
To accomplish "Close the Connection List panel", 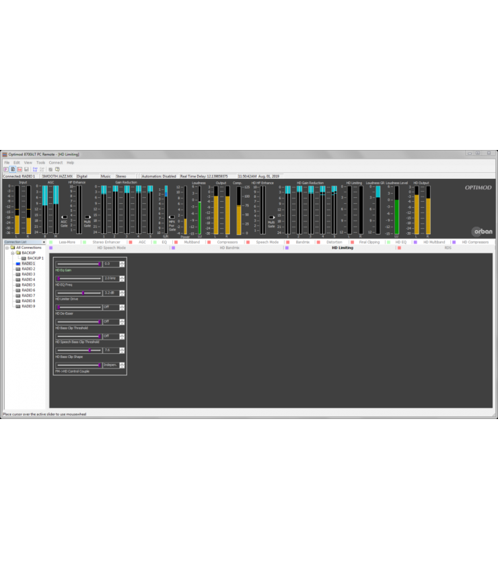I will pos(44,242).
